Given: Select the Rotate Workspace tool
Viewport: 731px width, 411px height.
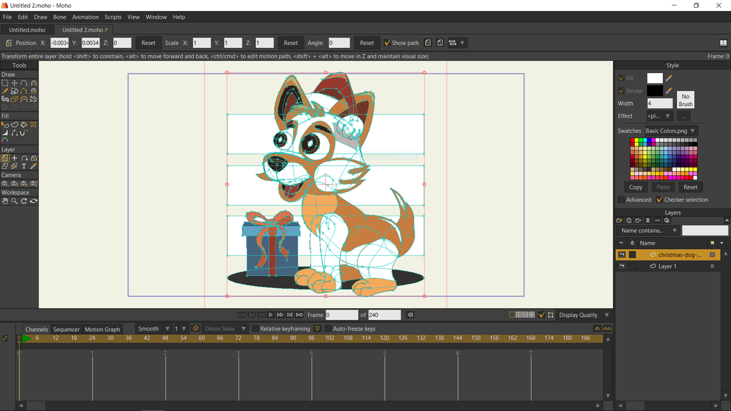Looking at the screenshot, I should click(x=24, y=201).
